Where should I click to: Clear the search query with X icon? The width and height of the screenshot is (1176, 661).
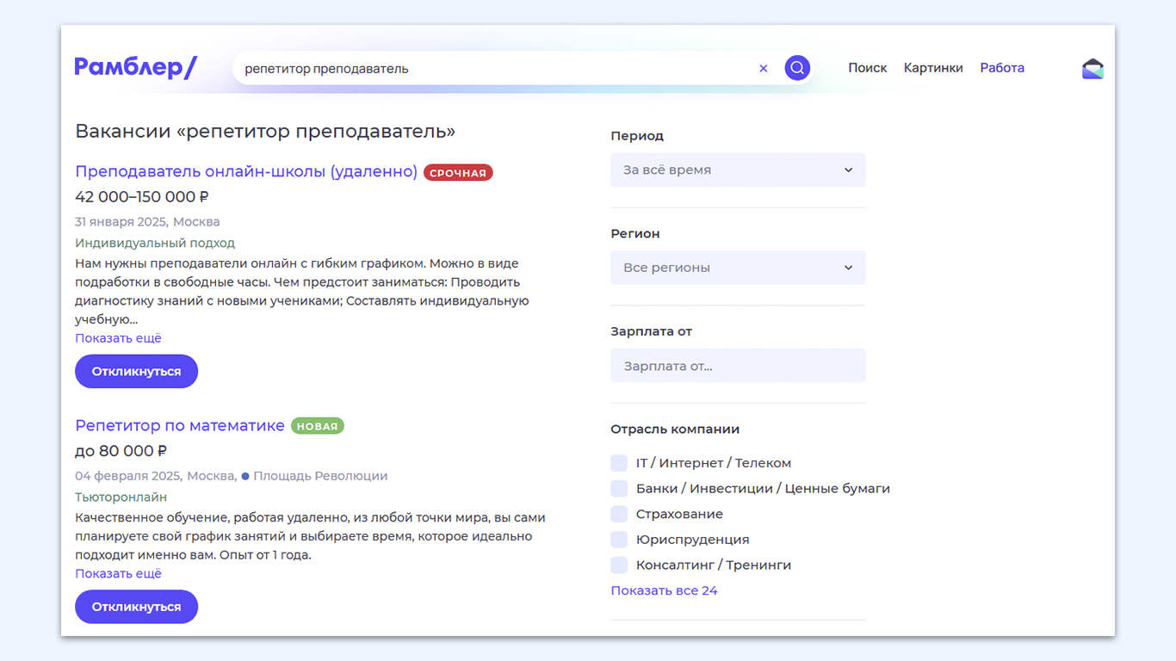(763, 69)
